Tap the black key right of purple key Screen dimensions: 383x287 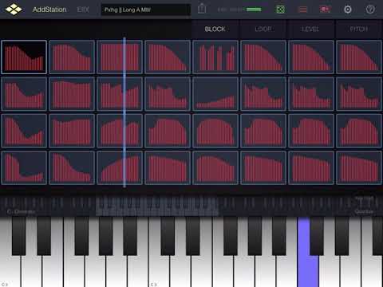pos(317,236)
